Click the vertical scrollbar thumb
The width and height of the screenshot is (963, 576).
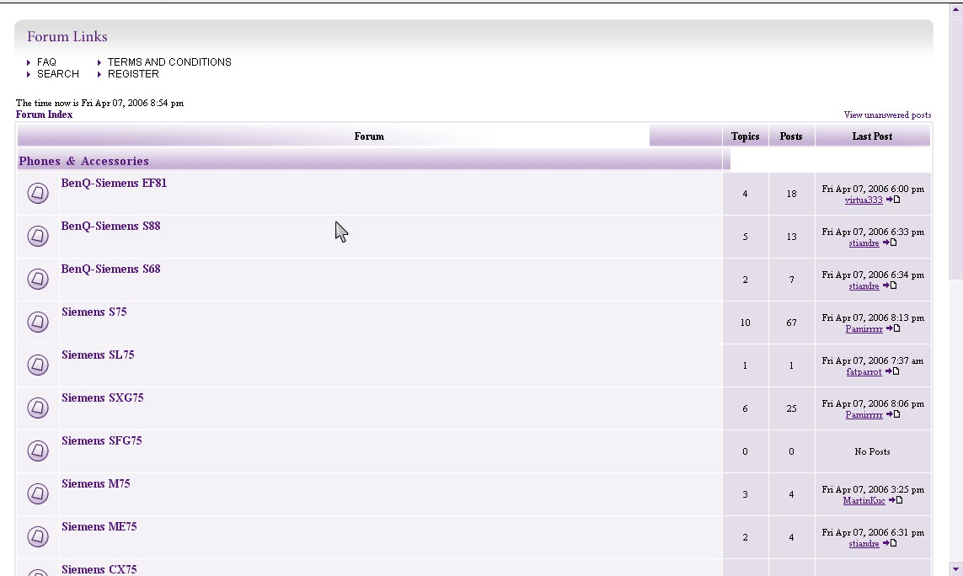coord(956,151)
